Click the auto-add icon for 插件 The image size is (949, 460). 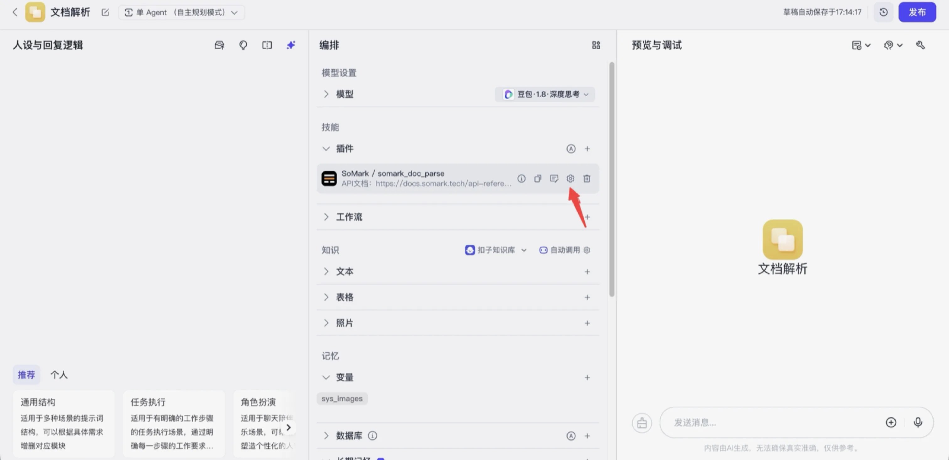571,149
